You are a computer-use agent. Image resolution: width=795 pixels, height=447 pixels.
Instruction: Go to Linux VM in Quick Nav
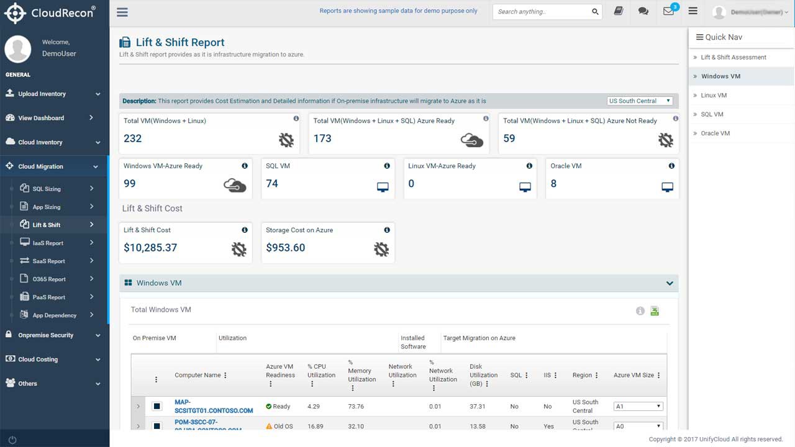714,95
